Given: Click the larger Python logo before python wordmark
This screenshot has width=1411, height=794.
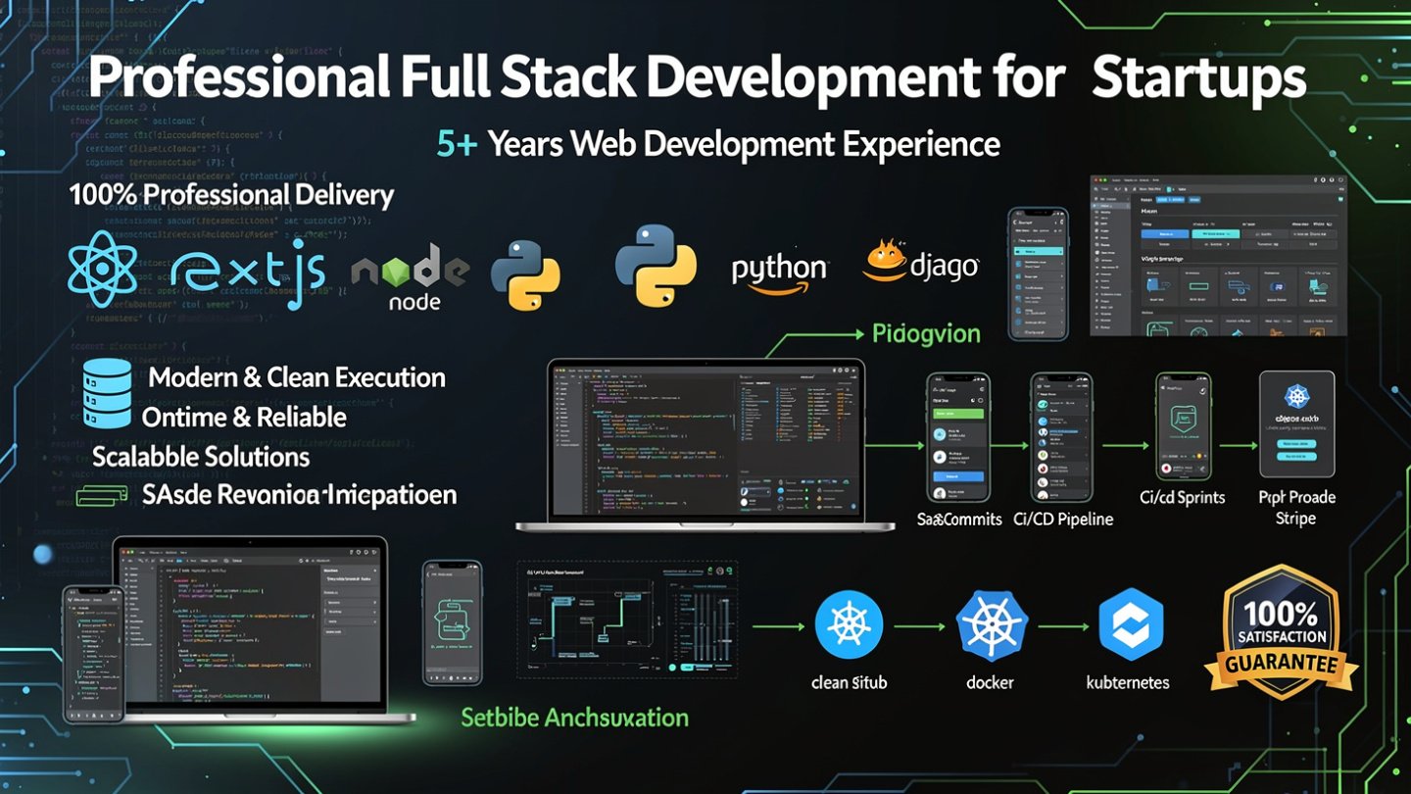Looking at the screenshot, I should (656, 266).
